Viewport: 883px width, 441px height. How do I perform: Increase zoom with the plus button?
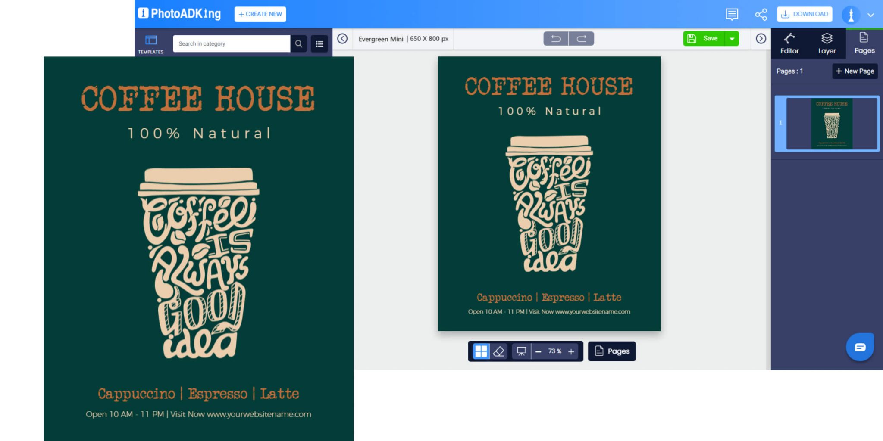(x=571, y=351)
